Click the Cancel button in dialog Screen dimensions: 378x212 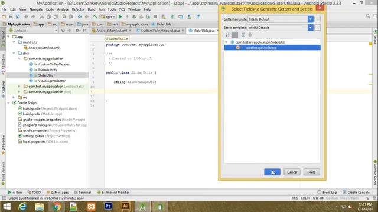click(292, 172)
